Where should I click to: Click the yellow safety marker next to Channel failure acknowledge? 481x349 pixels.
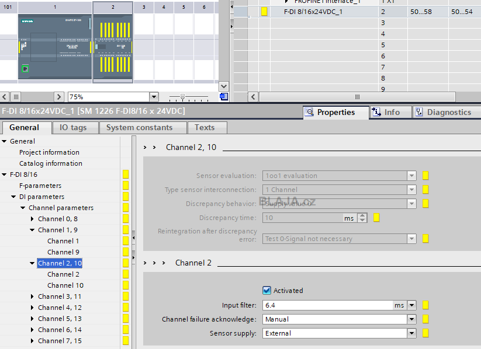pos(425,319)
